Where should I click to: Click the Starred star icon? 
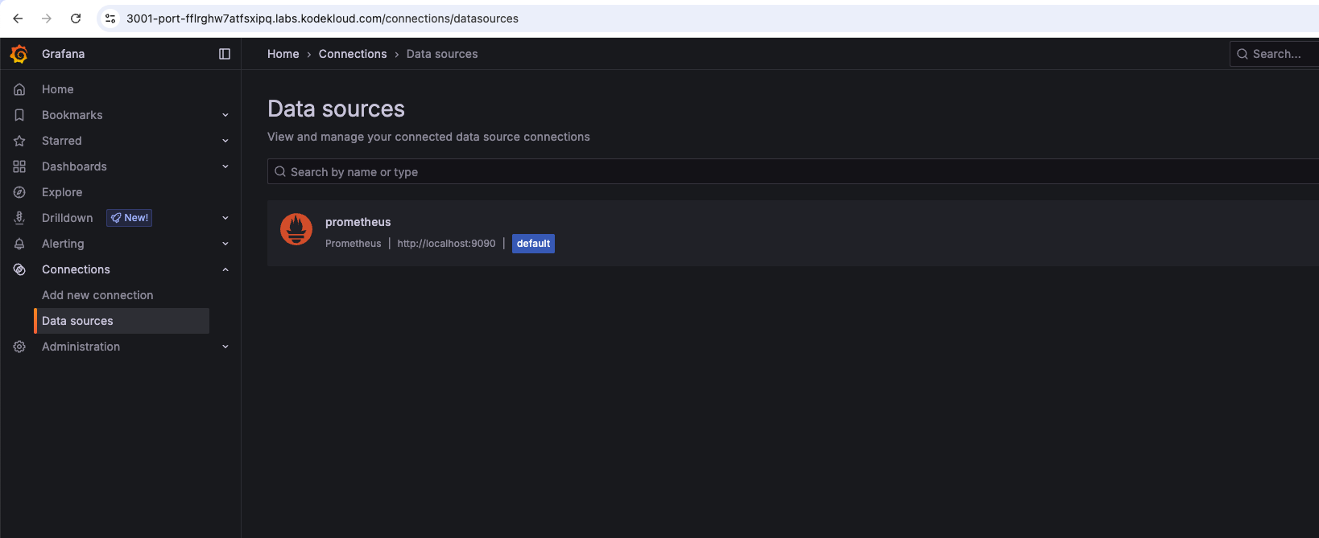(x=19, y=141)
